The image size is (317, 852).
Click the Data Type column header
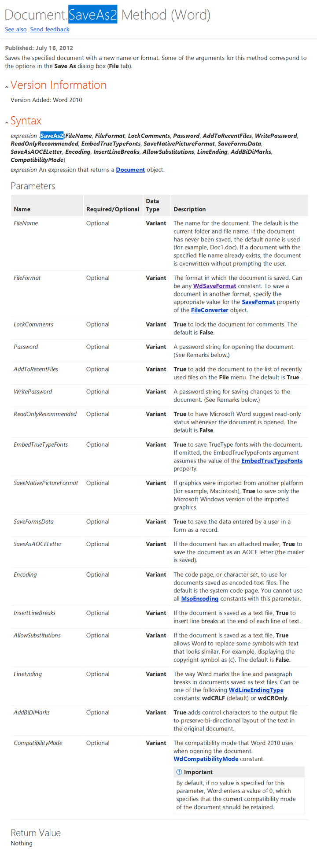pyautogui.click(x=153, y=205)
